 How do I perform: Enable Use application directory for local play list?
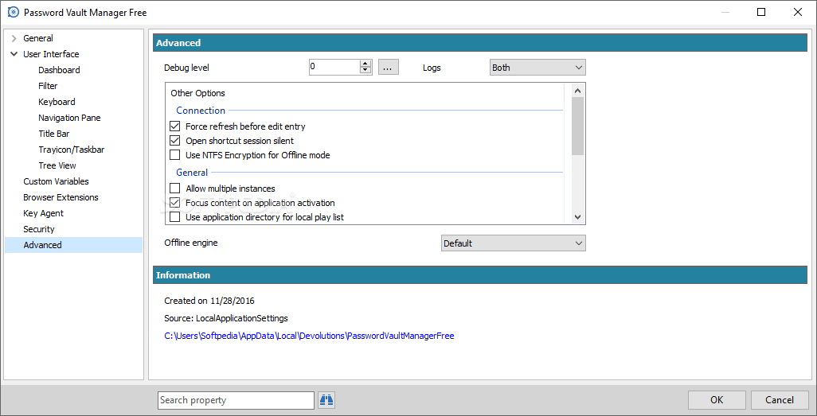click(174, 217)
